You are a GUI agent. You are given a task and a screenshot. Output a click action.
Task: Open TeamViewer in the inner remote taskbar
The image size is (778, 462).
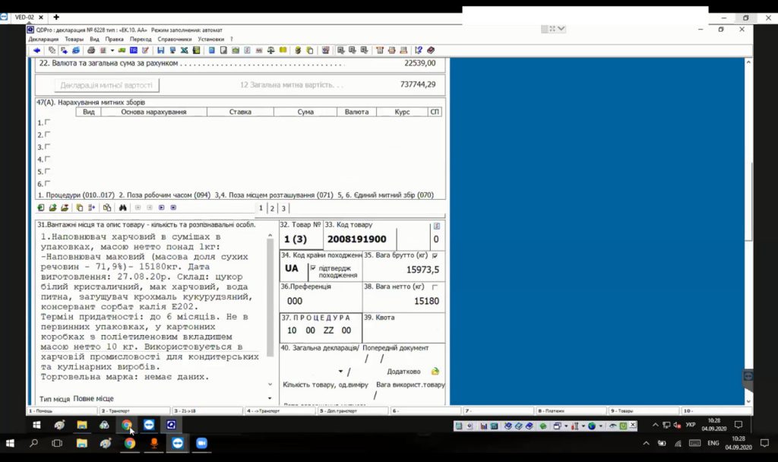(149, 425)
